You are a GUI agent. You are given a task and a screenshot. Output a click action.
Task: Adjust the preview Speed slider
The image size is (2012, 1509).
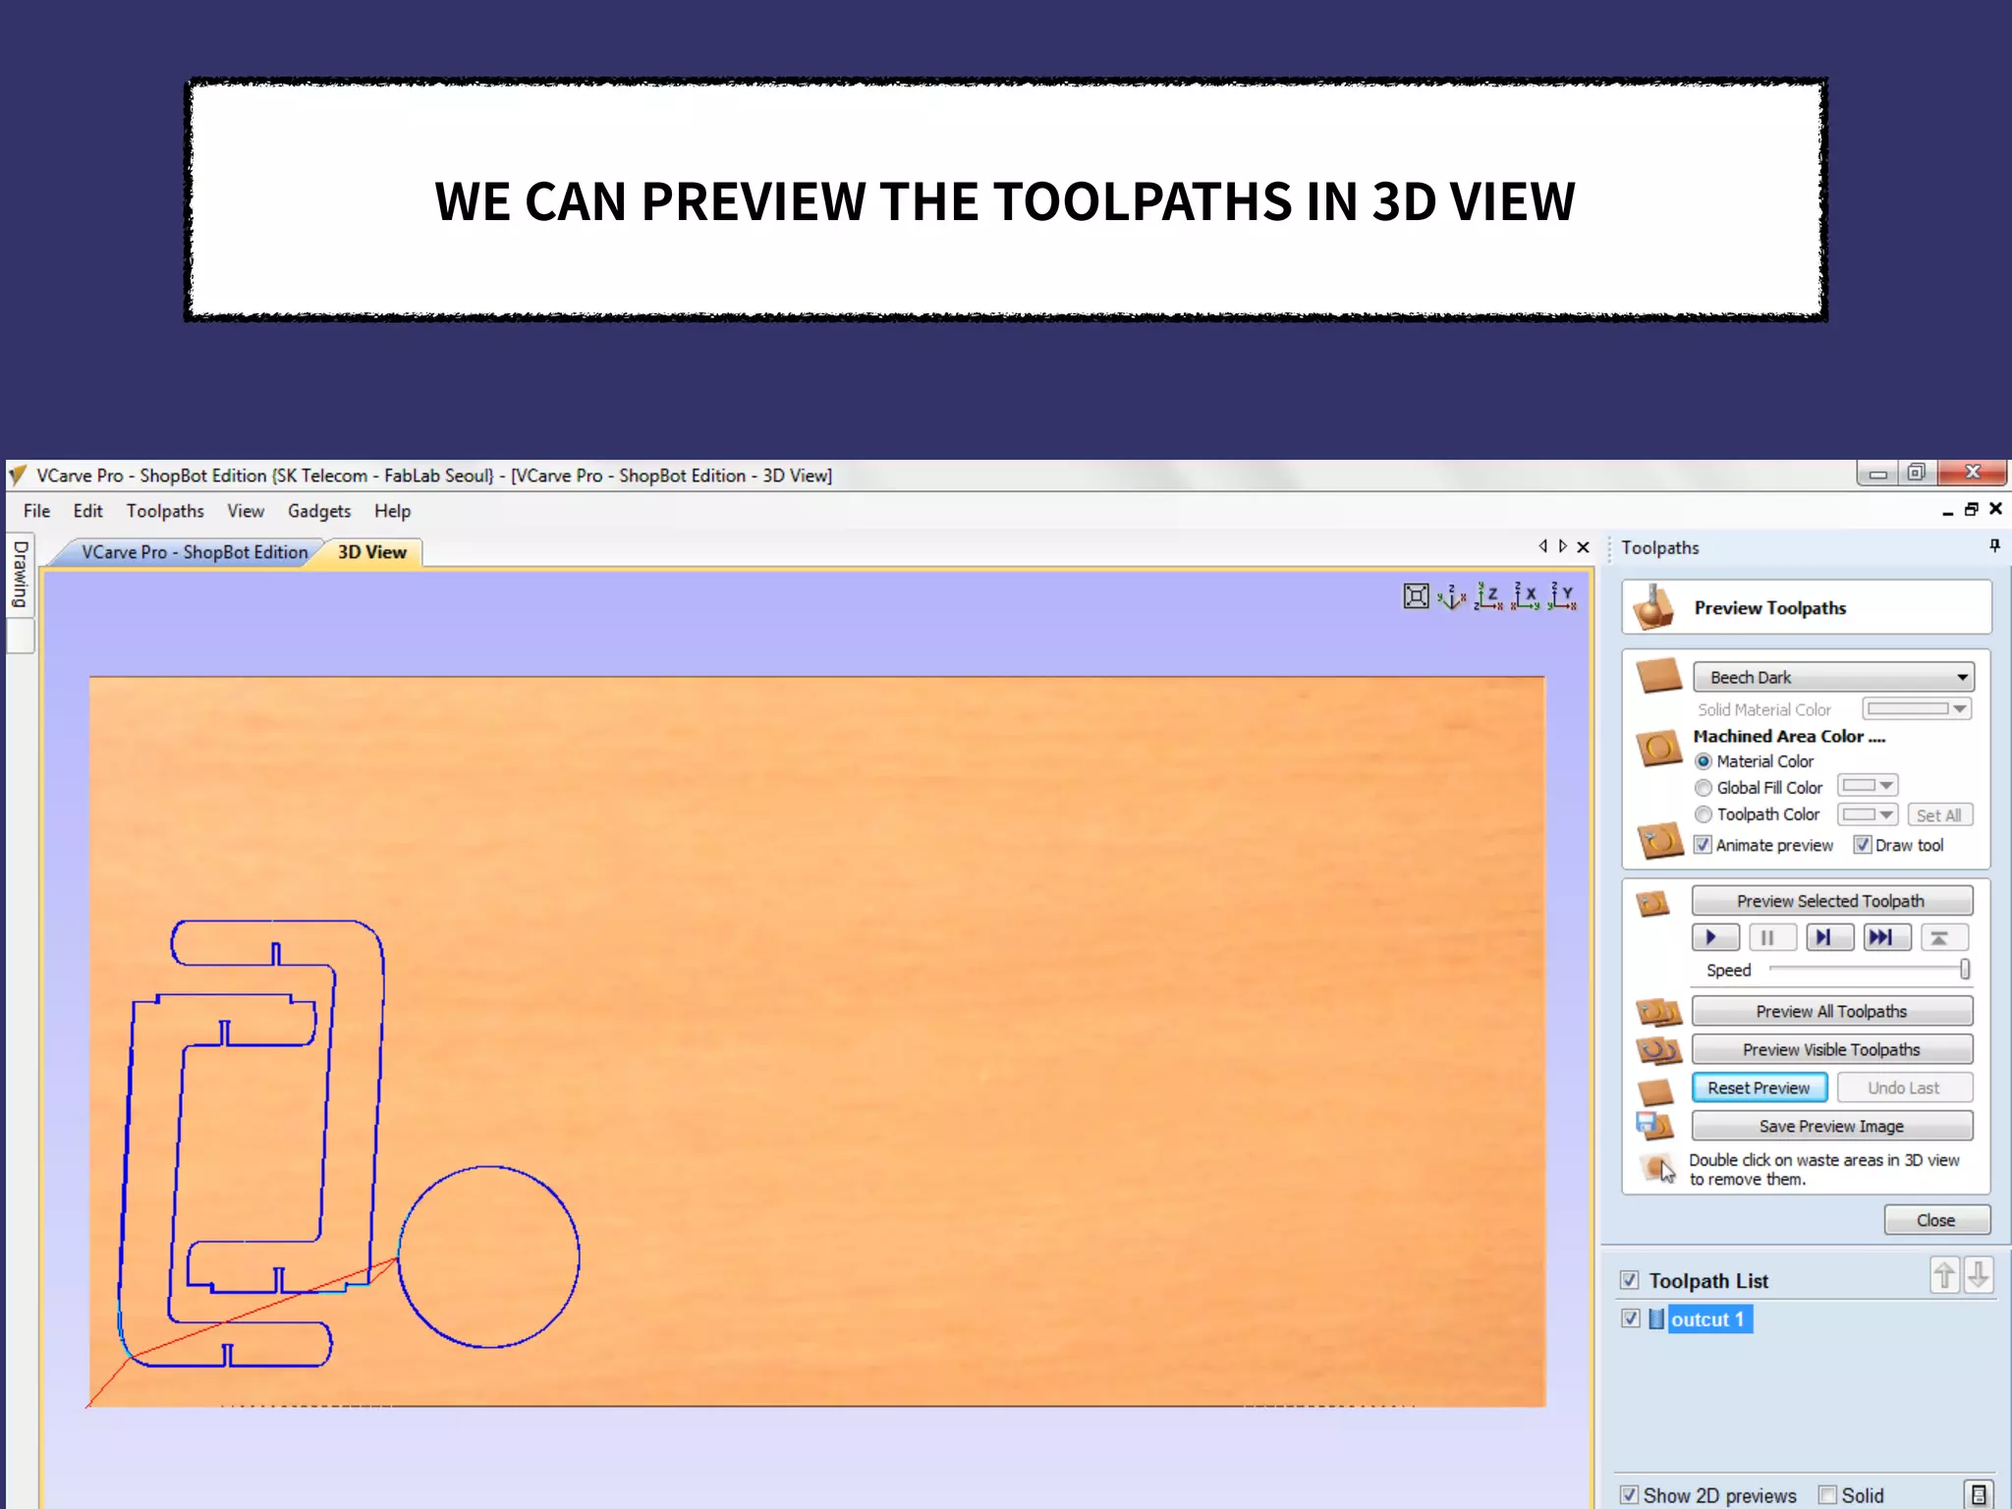[x=1964, y=970]
